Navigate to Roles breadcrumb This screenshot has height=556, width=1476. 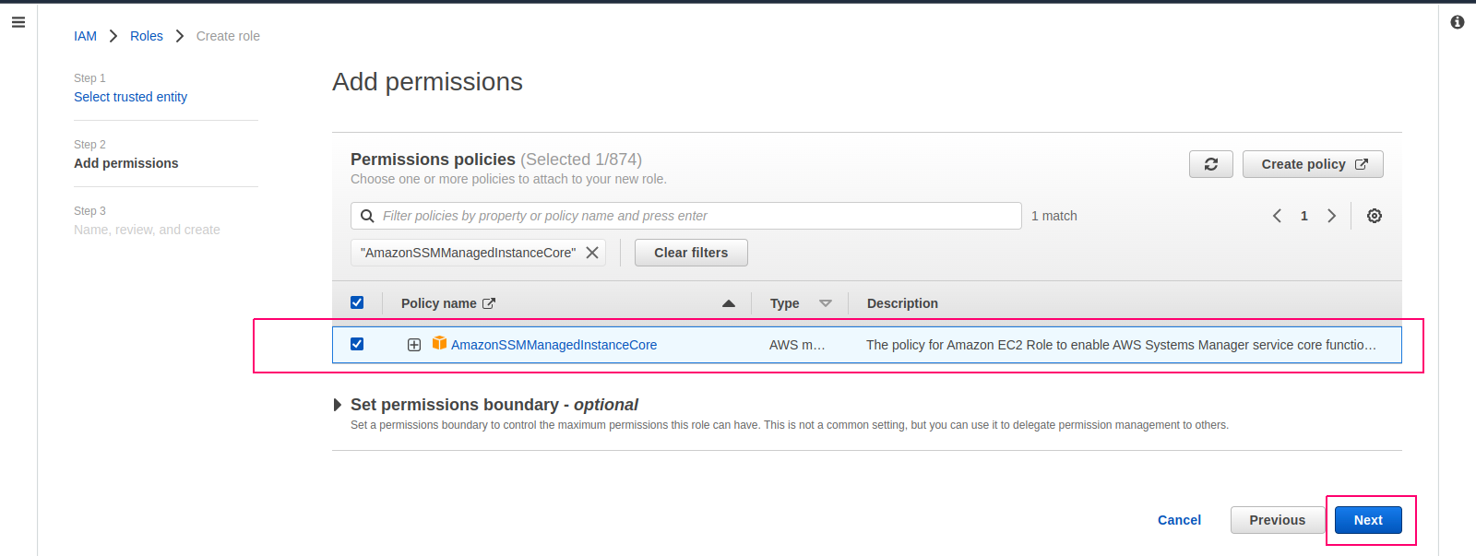click(147, 36)
